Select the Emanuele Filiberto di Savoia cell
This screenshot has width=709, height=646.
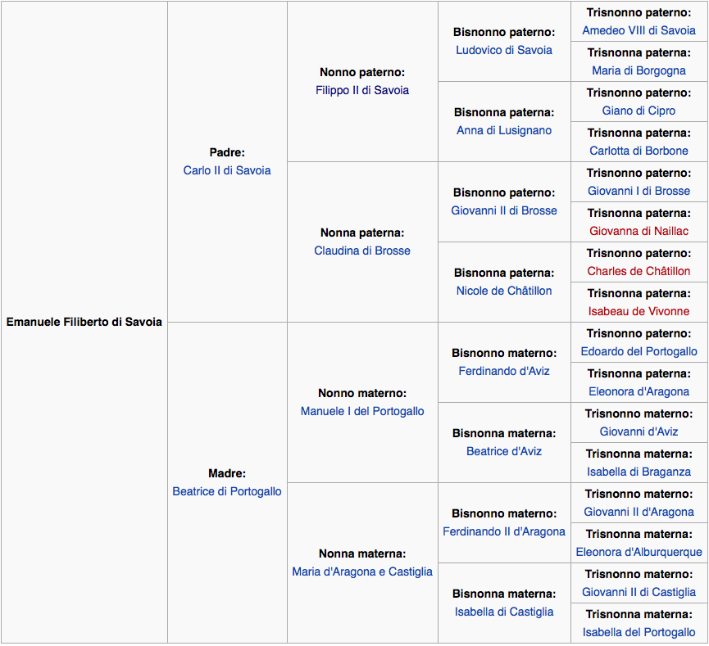click(84, 322)
